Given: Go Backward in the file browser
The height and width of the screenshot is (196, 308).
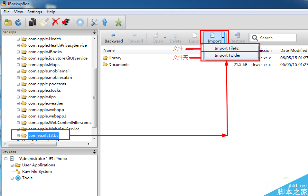Looking at the screenshot, I should 114,38.
